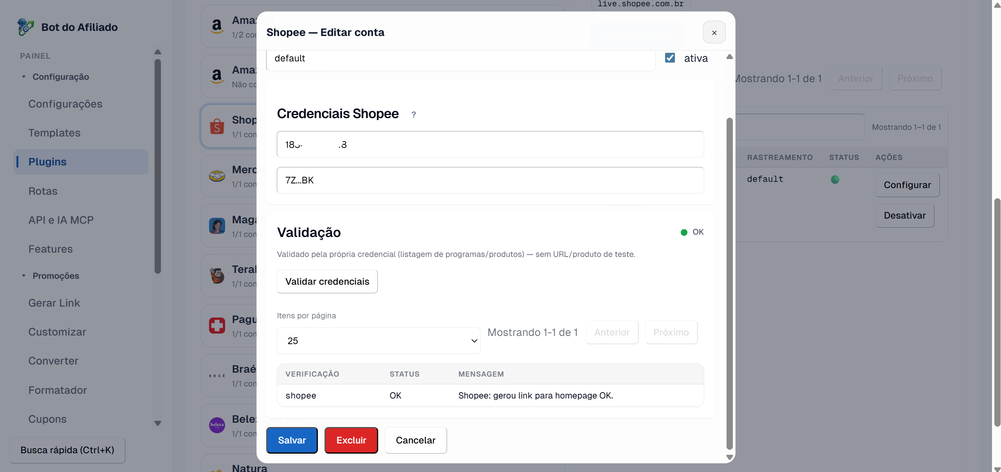The height and width of the screenshot is (472, 1001).
Task: Click the Shopee bag plugin icon
Action: 216,126
